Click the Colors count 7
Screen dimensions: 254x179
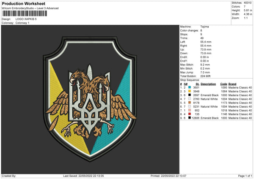[x=245, y=7]
